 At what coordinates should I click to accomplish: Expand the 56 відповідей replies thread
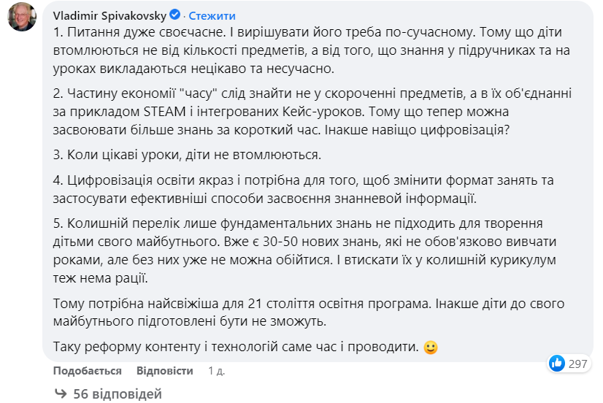click(117, 394)
